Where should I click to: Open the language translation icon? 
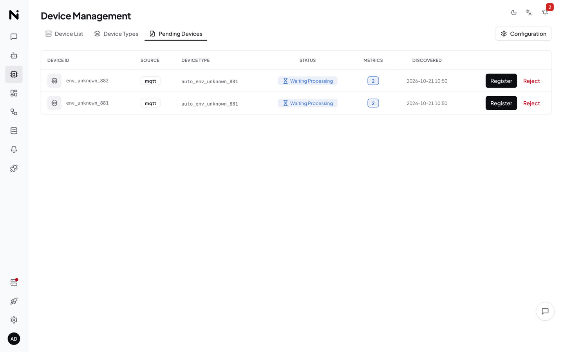click(529, 13)
